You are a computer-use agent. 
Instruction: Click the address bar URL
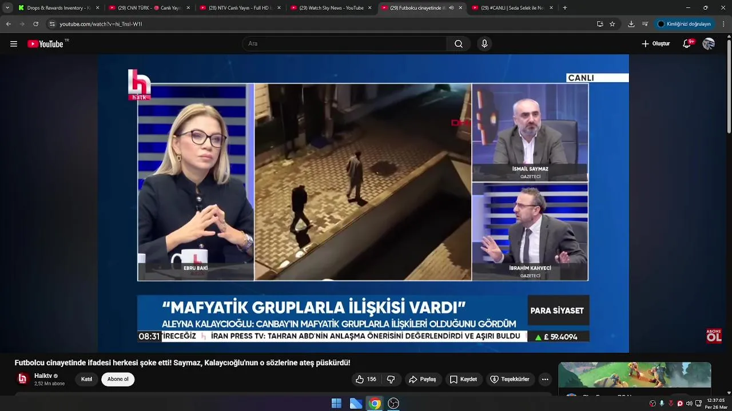(101, 24)
